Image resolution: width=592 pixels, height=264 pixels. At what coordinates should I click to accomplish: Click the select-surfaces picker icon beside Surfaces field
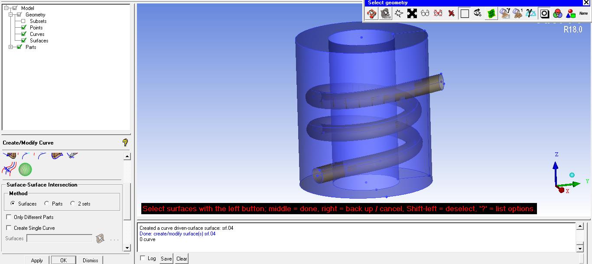[x=100, y=238]
